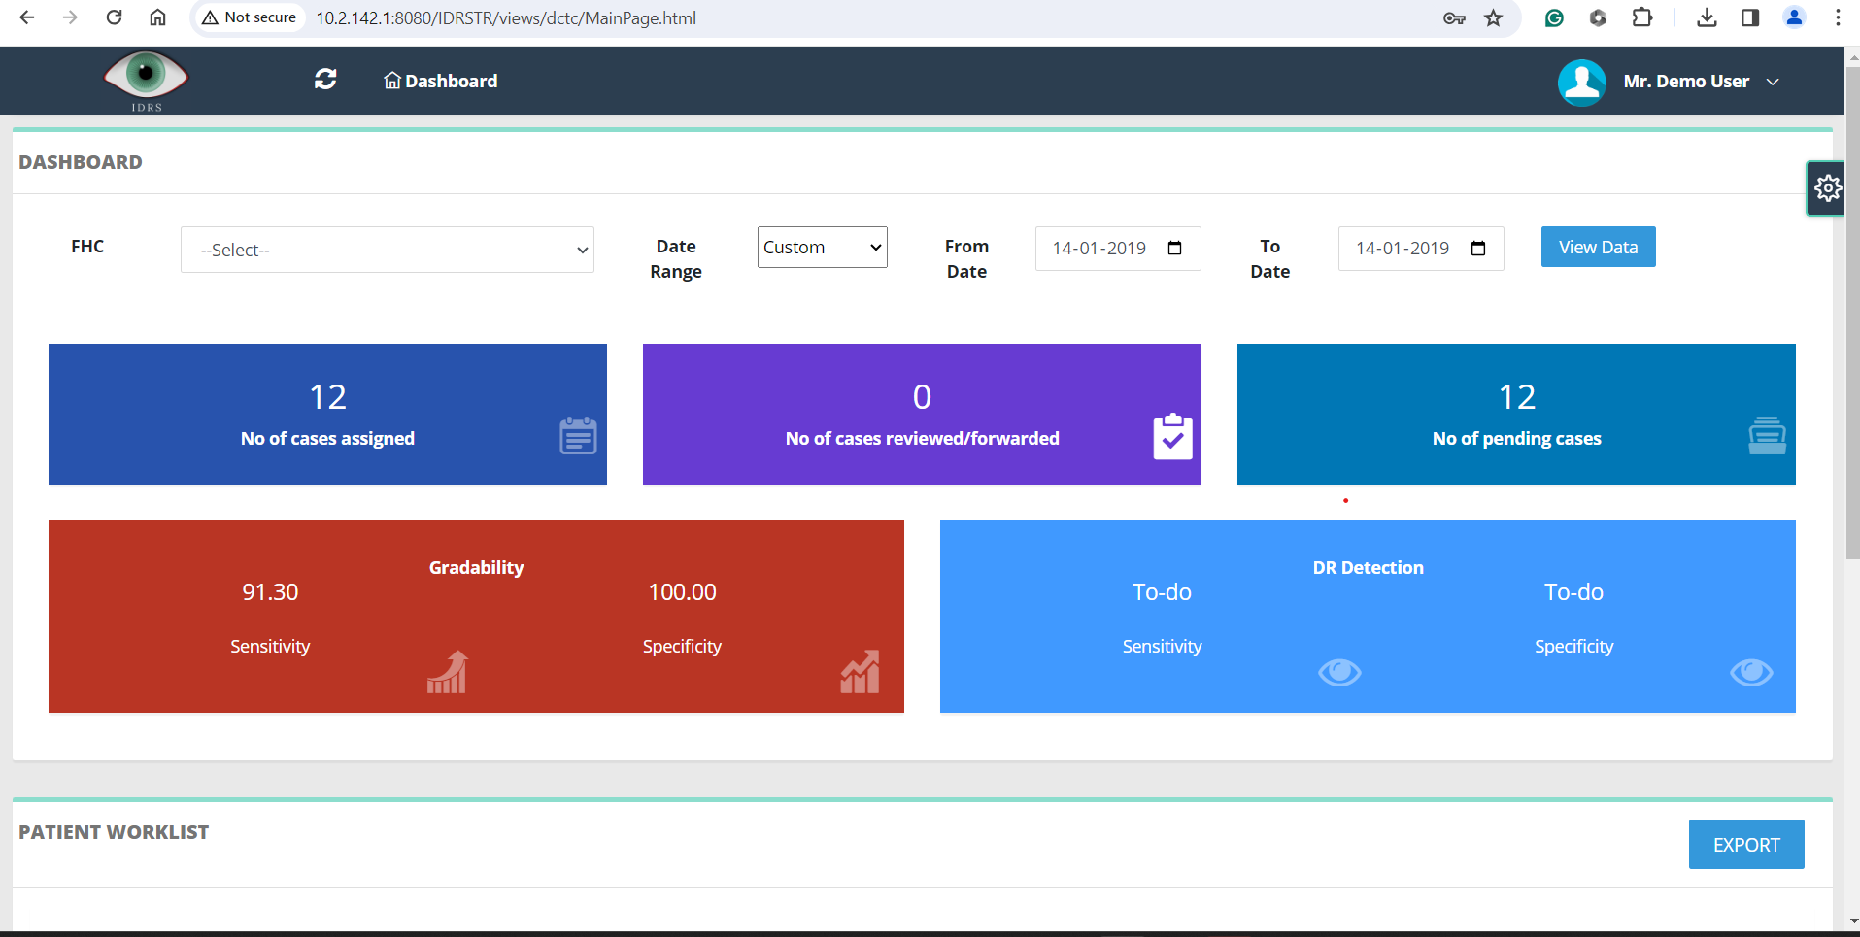
Task: Click the View Data button
Action: pyautogui.click(x=1599, y=247)
